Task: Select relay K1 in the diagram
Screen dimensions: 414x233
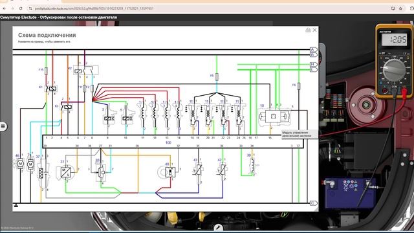Action: (50, 89)
